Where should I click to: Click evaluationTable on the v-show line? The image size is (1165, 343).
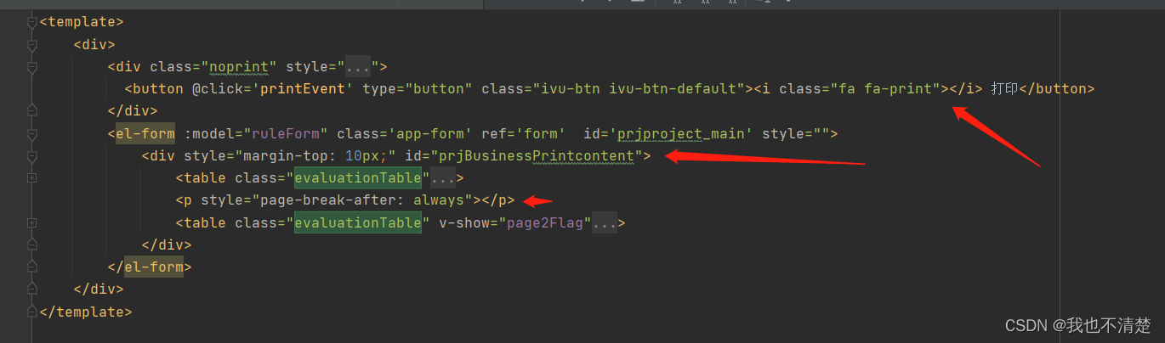pyautogui.click(x=358, y=223)
